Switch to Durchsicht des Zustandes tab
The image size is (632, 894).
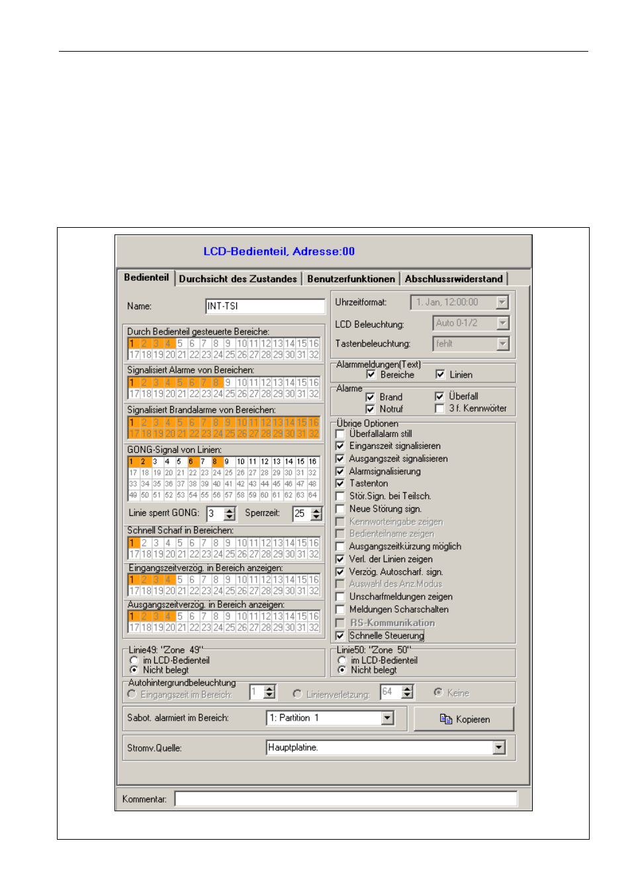[238, 279]
